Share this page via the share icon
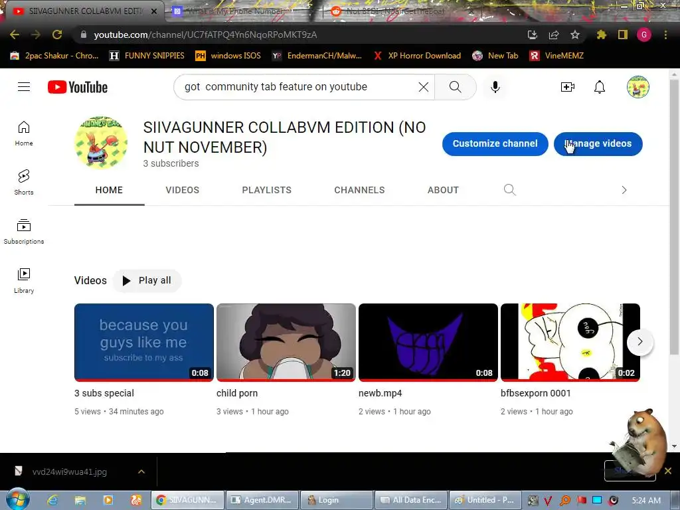The image size is (680, 510). [x=554, y=35]
